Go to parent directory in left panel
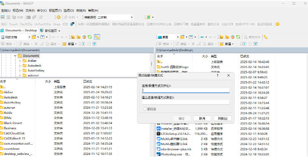The width and height of the screenshot is (308, 157). [x=73, y=37]
